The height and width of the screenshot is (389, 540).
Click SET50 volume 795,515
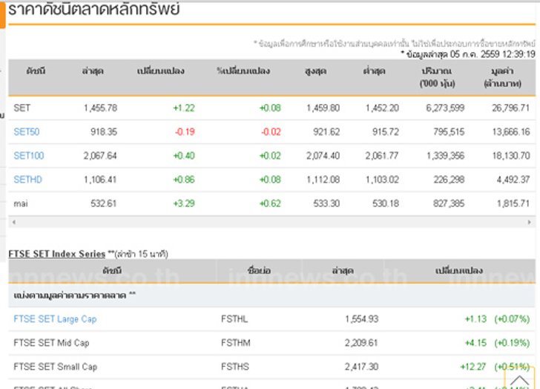[x=449, y=132]
